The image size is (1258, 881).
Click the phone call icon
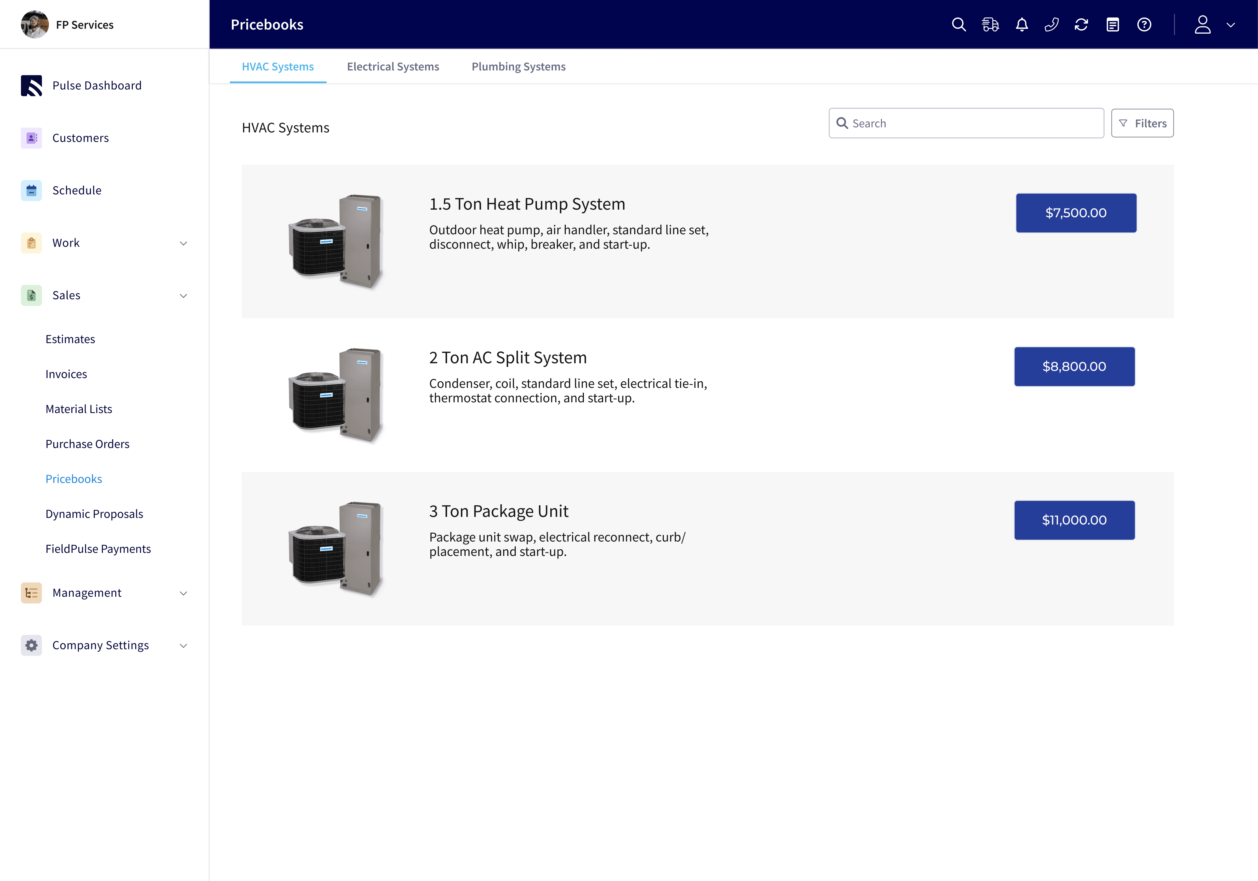[x=1051, y=25]
